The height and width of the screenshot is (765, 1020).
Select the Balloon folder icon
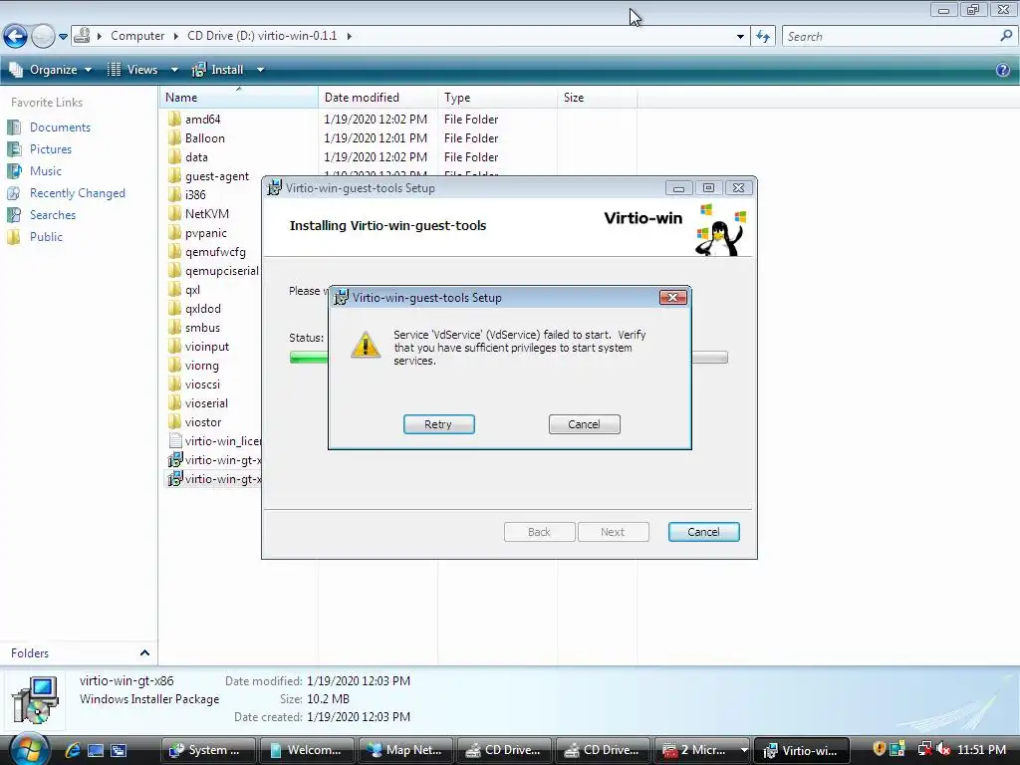pos(174,137)
